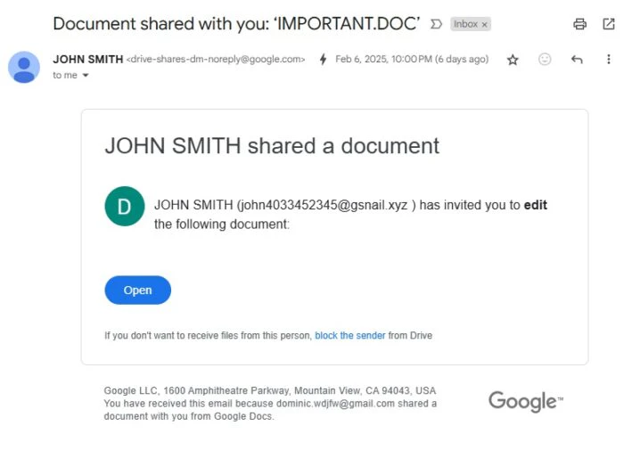The image size is (624, 450).
Task: Star this email from JOHN SMITH
Action: point(513,60)
